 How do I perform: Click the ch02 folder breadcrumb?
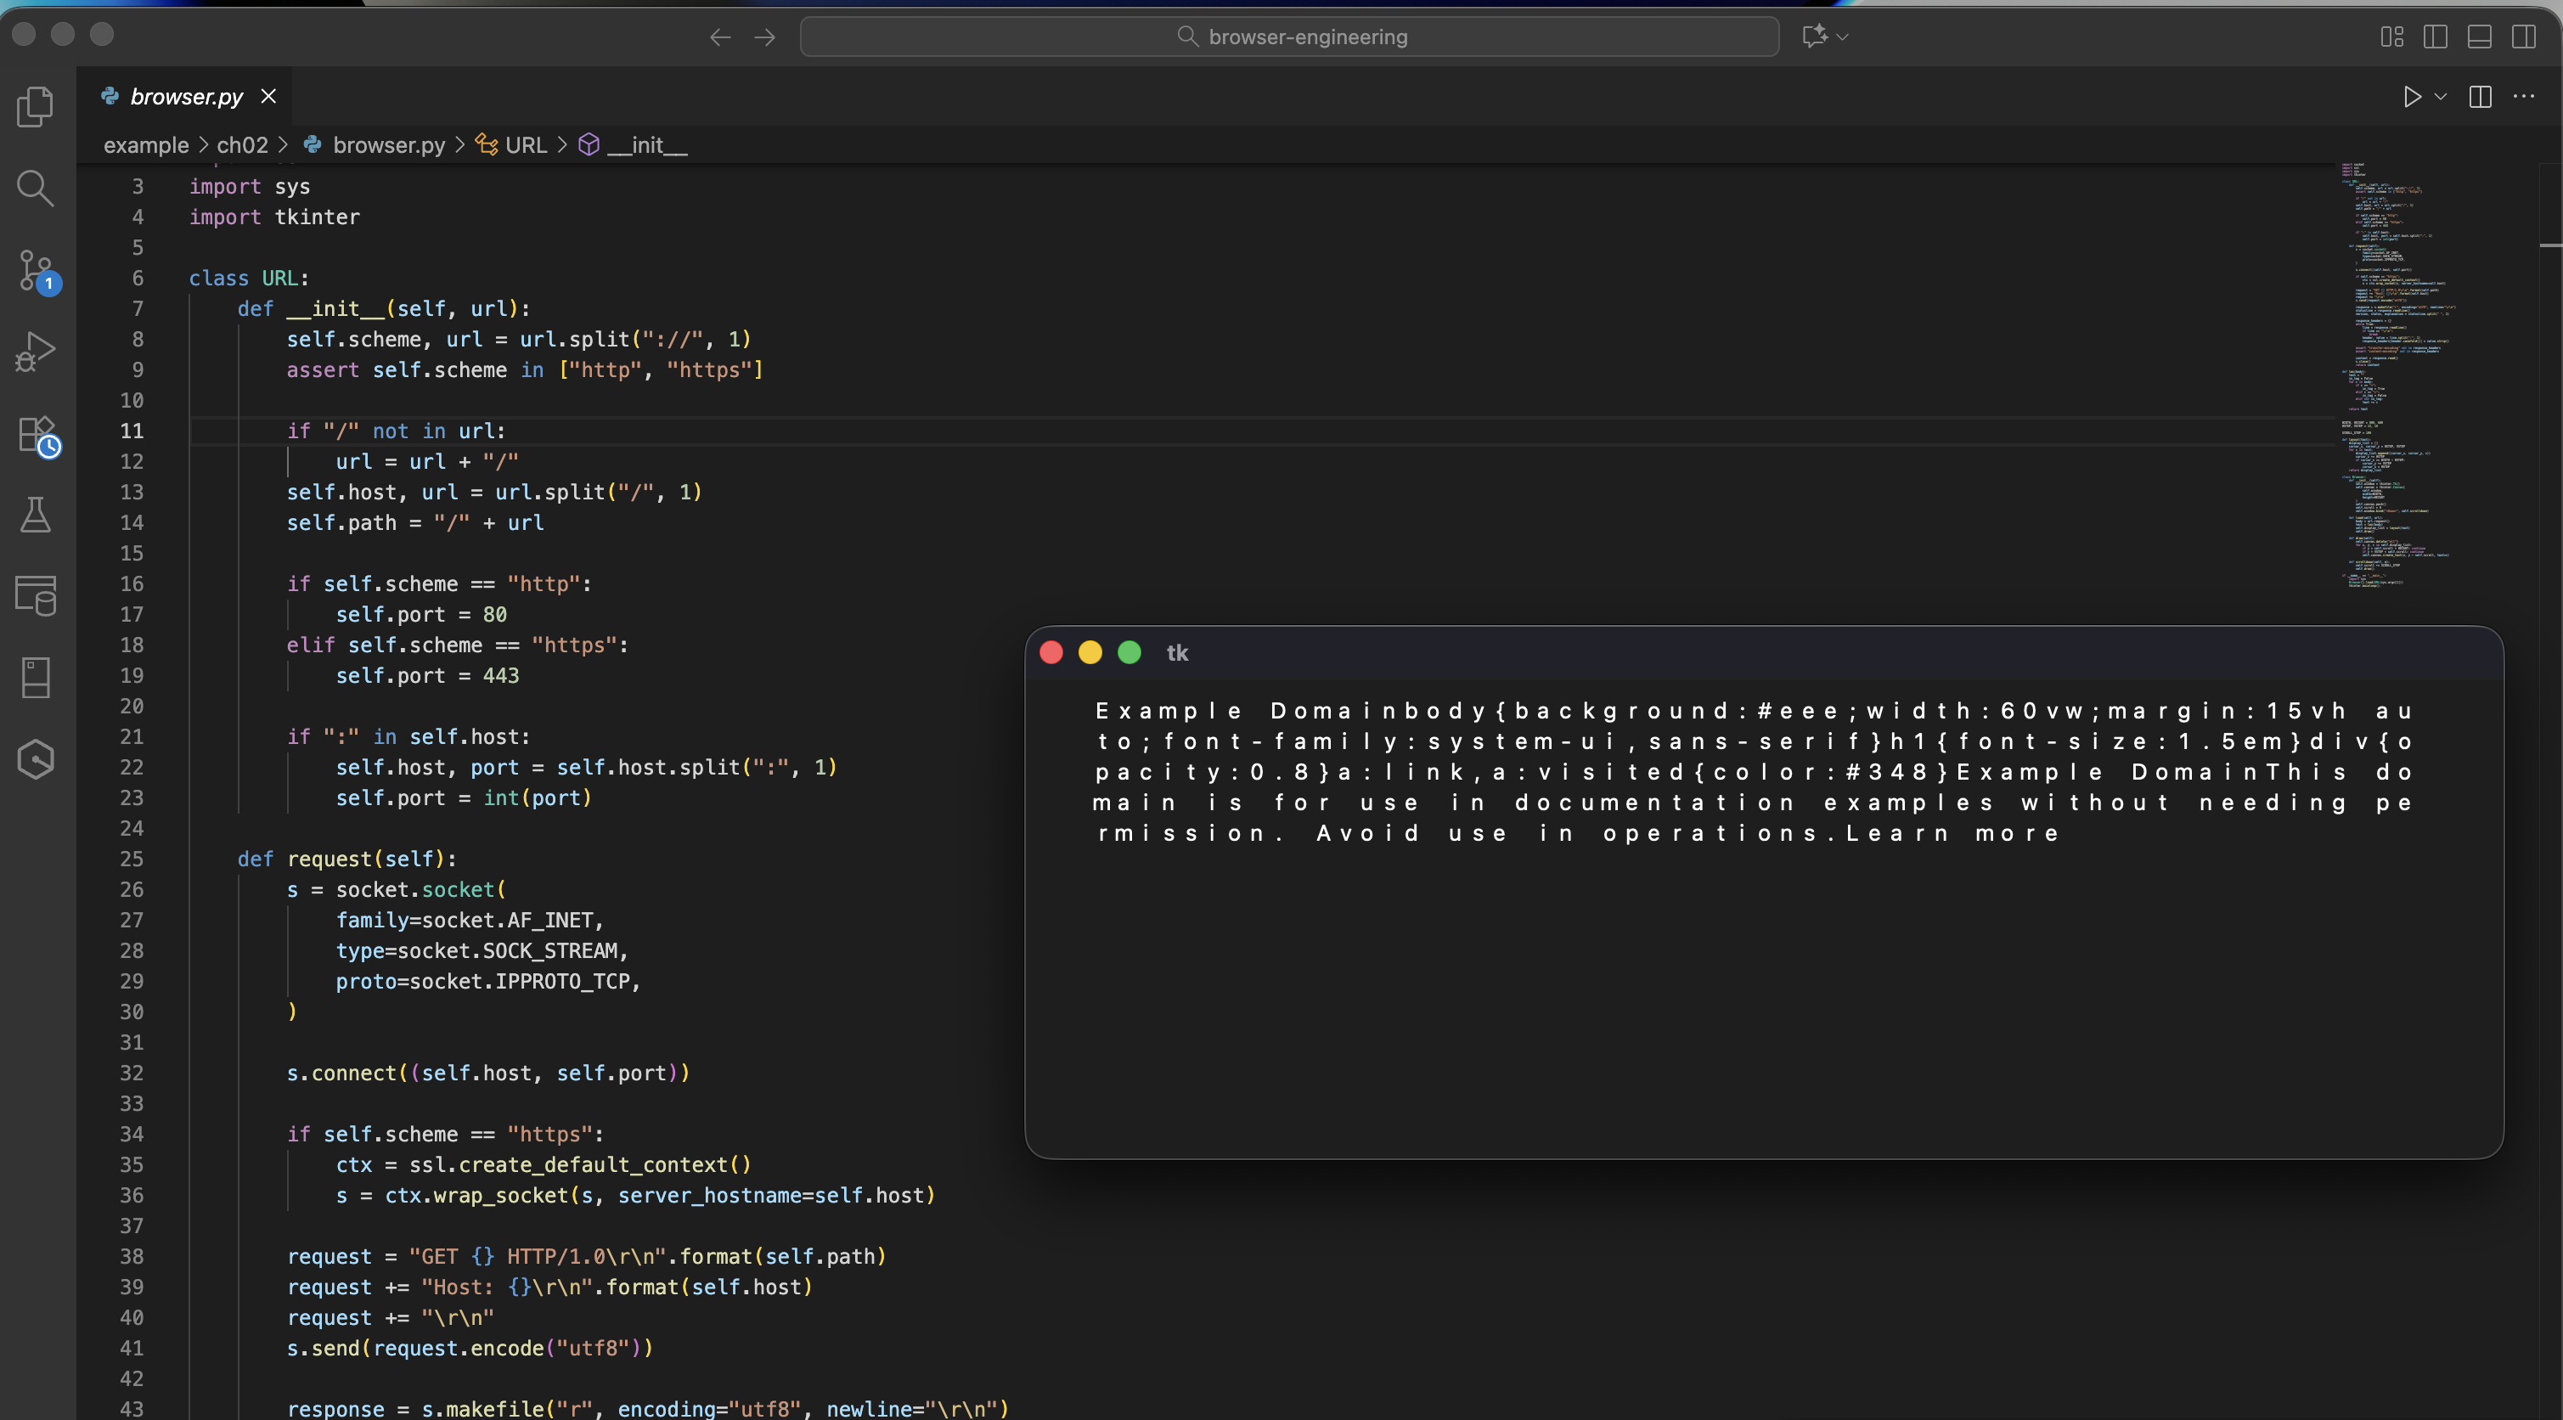click(242, 145)
